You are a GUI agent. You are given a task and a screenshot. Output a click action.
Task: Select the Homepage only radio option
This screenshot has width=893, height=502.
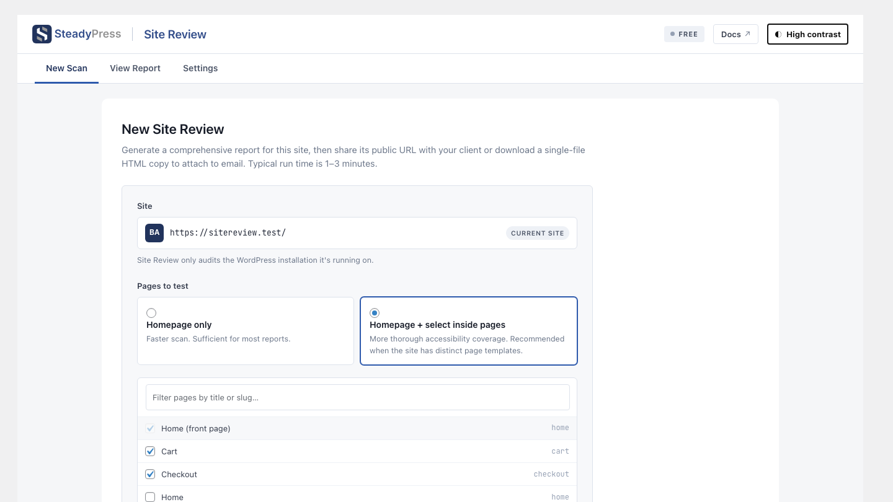coord(151,313)
